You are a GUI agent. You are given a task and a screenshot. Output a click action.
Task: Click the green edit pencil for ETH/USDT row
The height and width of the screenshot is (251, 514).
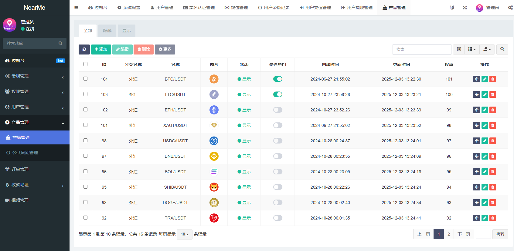[485, 110]
